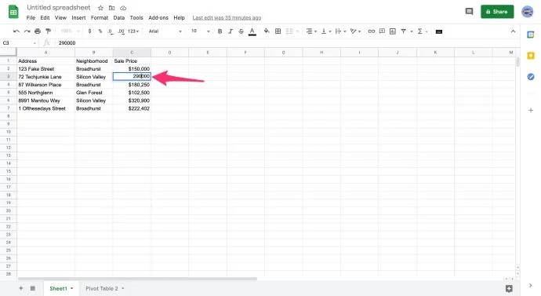Open the View menu
Screen dimensions: 541x296
coord(60,17)
